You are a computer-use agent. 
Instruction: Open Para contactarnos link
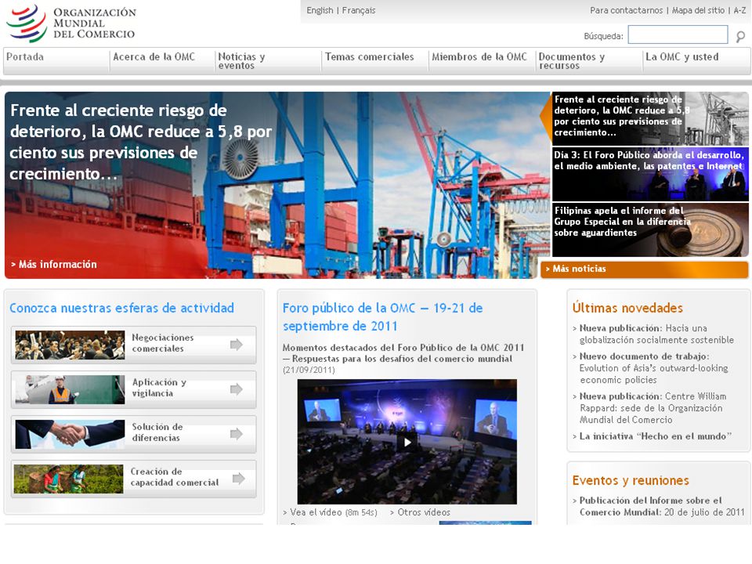627,10
